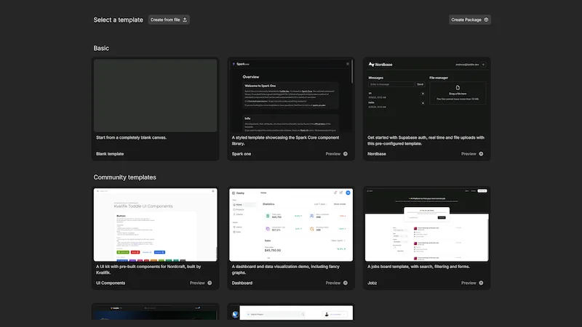The height and width of the screenshot is (327, 582).
Task: Click the Community templates heading
Action: pyautogui.click(x=124, y=177)
